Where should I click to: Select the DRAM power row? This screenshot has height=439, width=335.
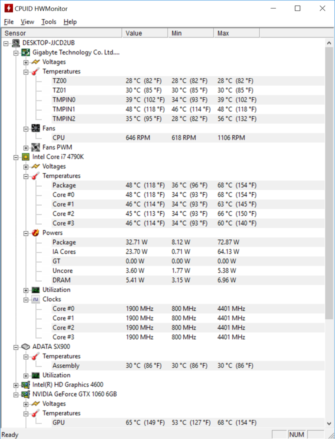(188, 280)
